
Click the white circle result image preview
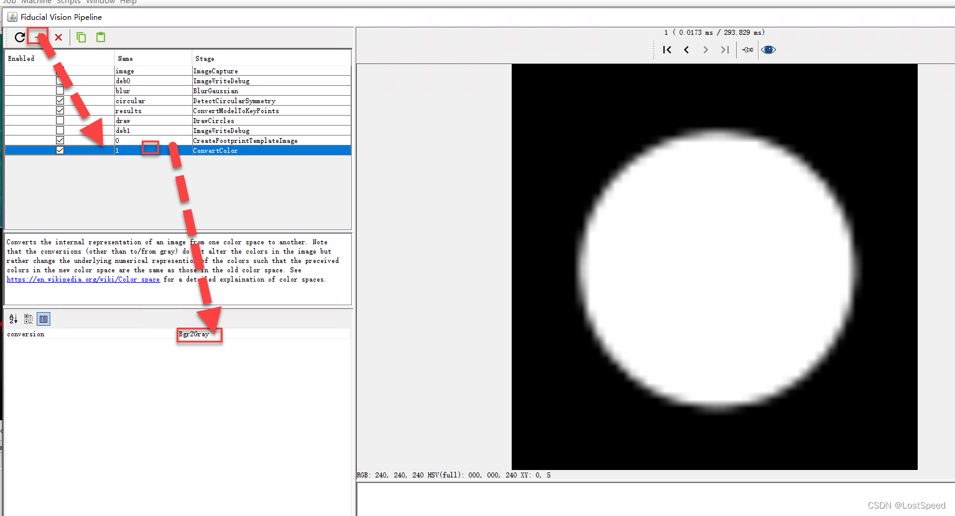tap(714, 267)
